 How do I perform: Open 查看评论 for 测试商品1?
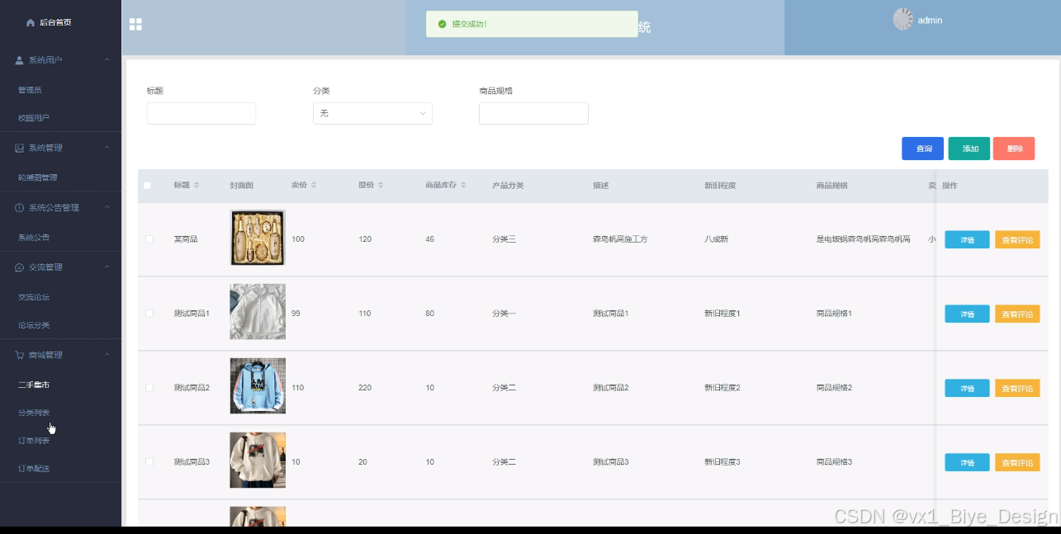[x=1017, y=314]
